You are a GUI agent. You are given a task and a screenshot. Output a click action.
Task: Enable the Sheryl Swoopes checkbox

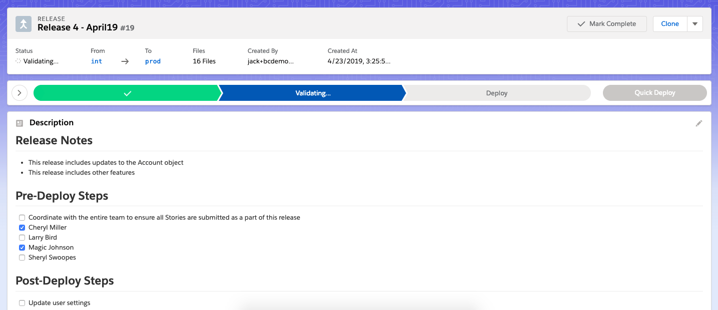click(22, 257)
